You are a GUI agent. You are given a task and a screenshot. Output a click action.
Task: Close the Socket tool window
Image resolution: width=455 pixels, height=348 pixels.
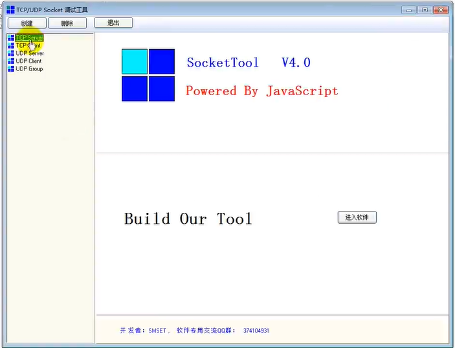coord(441,10)
